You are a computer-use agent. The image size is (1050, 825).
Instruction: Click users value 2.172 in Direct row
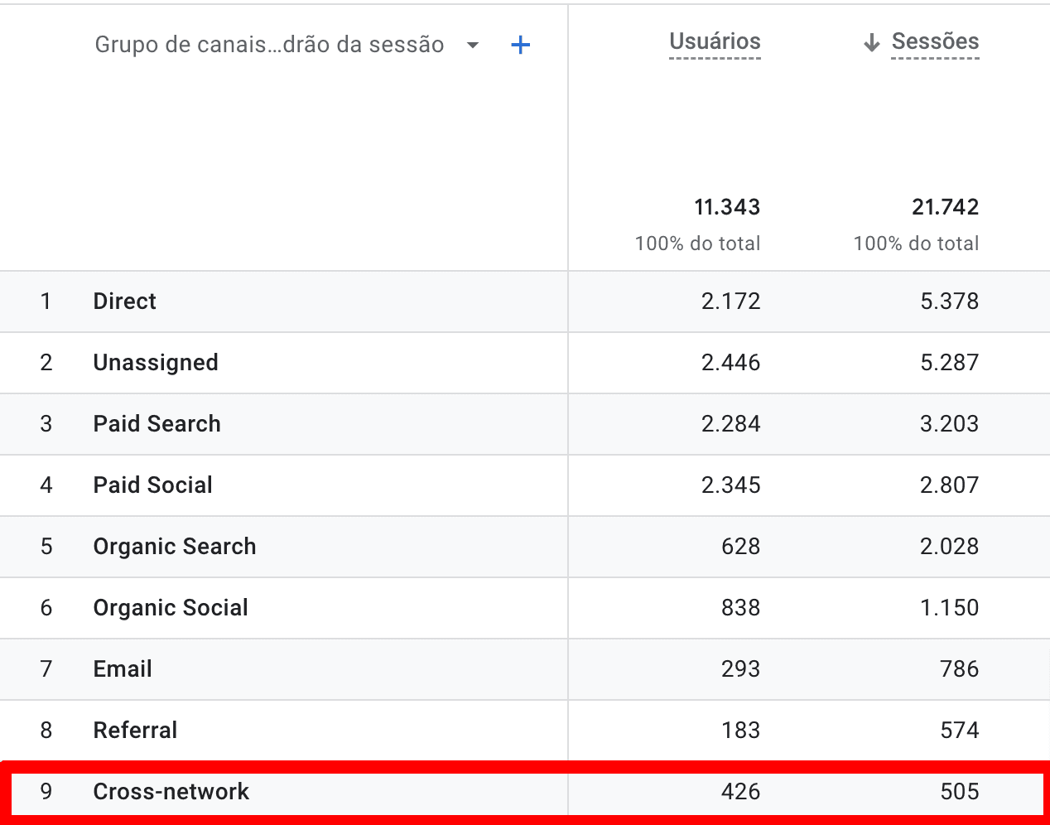[x=730, y=302]
